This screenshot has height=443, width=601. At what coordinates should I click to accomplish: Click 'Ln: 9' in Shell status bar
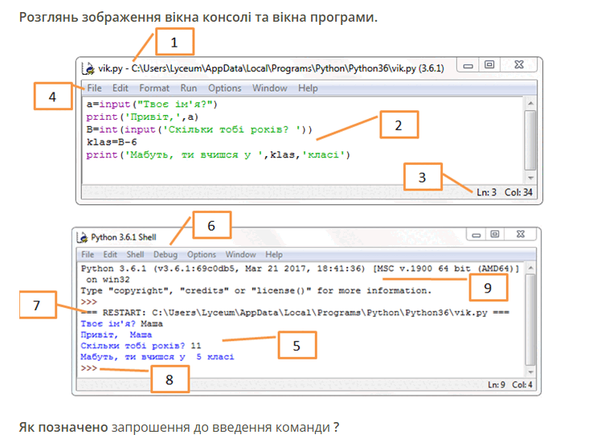pyautogui.click(x=497, y=384)
